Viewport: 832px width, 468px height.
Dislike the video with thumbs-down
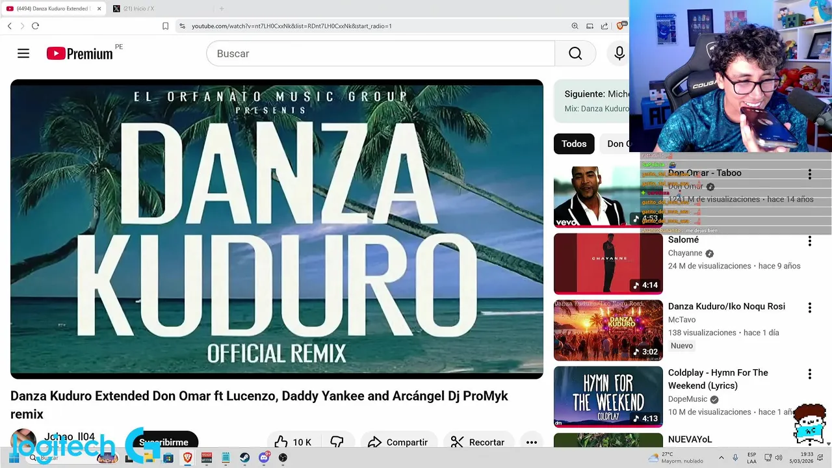[x=337, y=442]
